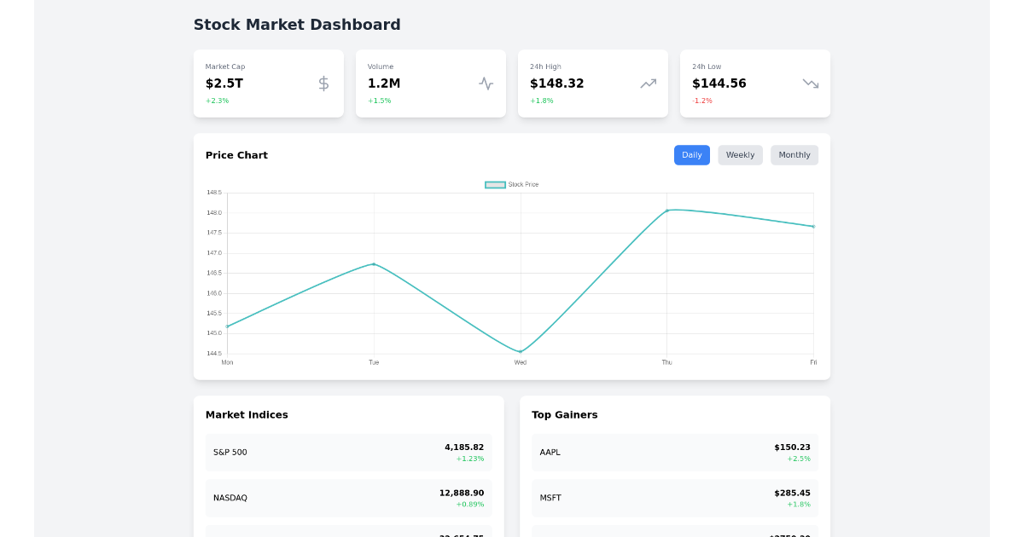The image size is (1024, 537).
Task: Click the -1.2% change on 24h Low
Action: 701,100
